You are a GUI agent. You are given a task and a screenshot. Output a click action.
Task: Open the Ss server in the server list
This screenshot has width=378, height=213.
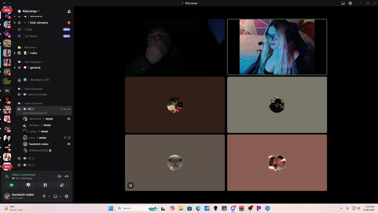(x=7, y=91)
